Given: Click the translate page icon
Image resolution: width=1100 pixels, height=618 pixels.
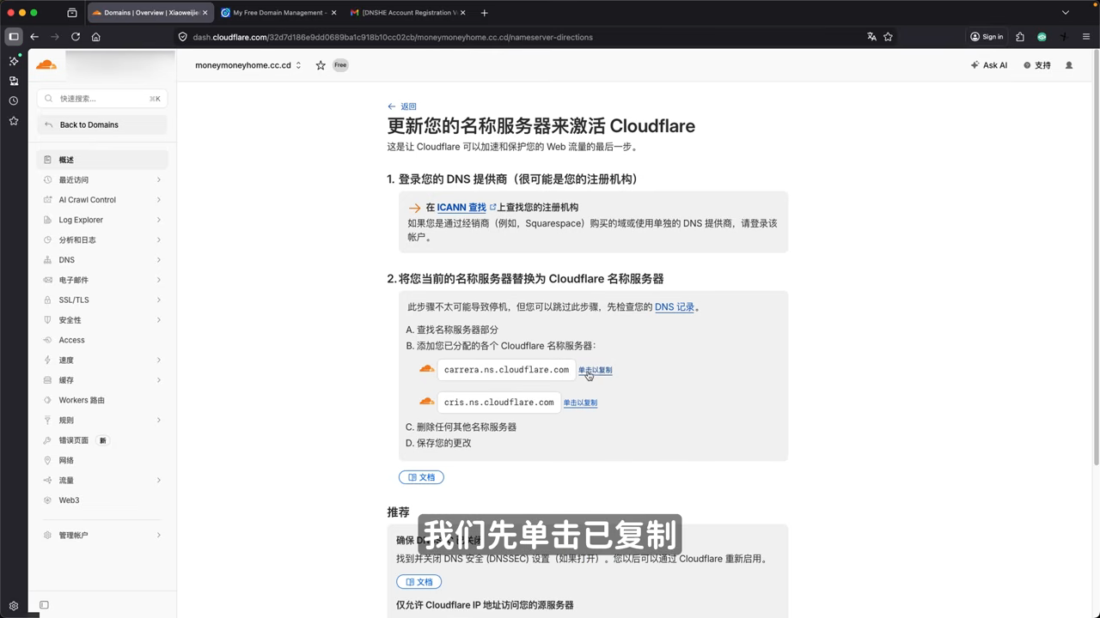Looking at the screenshot, I should tap(871, 37).
